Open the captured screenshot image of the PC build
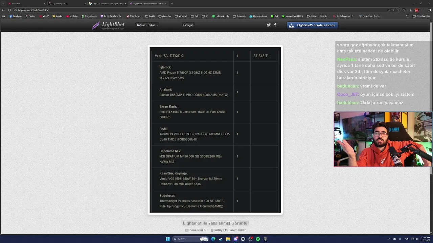Viewport: 433px width, 243px height. click(x=215, y=130)
